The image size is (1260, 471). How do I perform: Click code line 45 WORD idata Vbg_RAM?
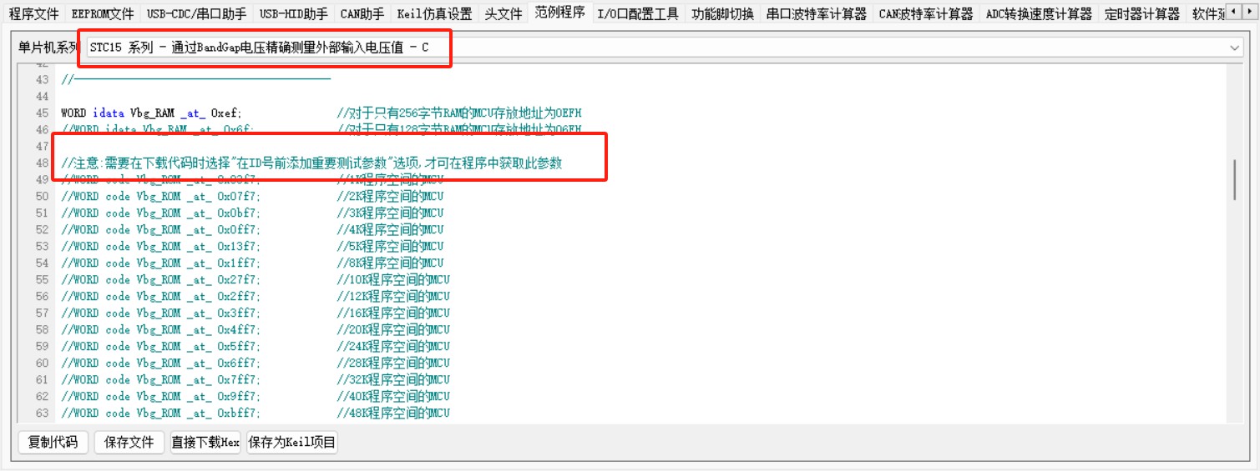151,113
